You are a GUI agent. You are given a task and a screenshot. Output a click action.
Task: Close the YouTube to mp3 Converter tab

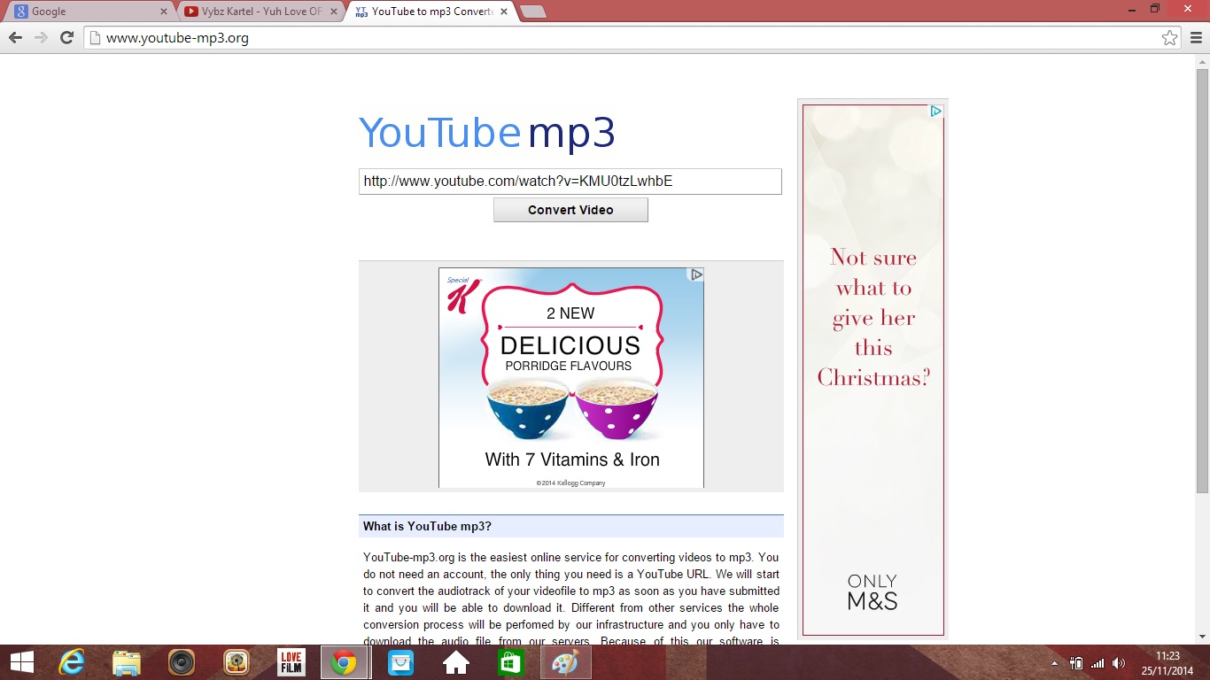[506, 12]
